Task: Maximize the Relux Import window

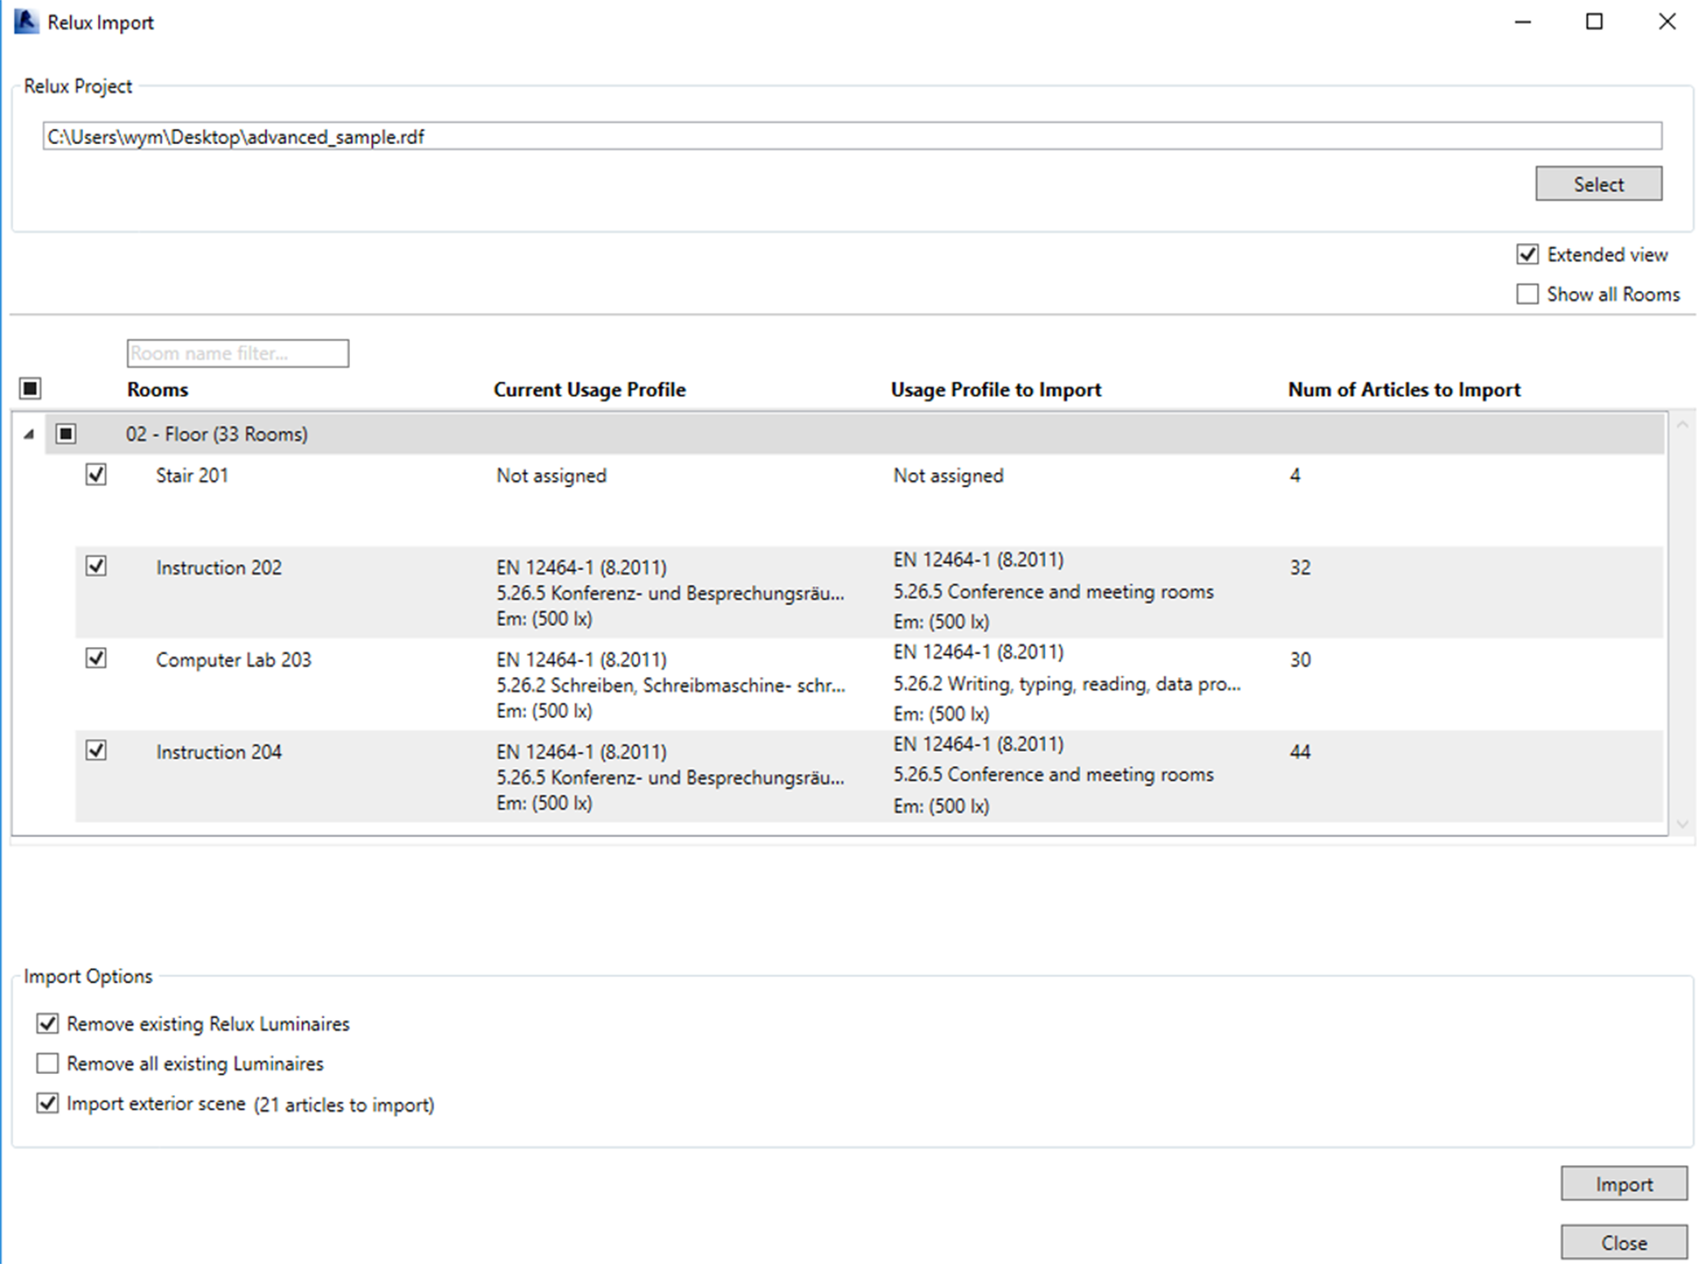Action: coord(1594,21)
